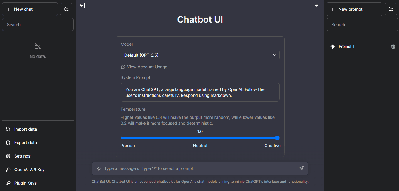Screen dimensions: 399x191
Task: Click the message input field
Action: click(200, 168)
